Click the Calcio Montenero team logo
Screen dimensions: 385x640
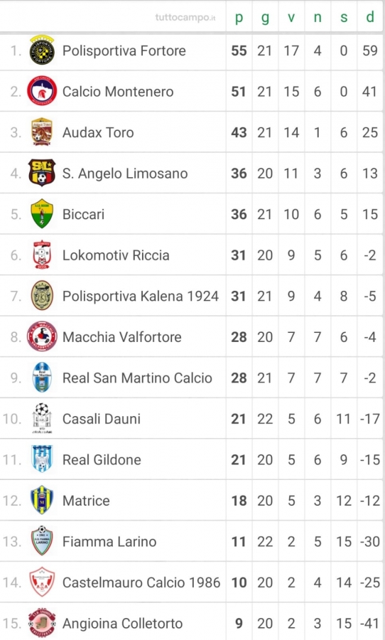tap(42, 91)
